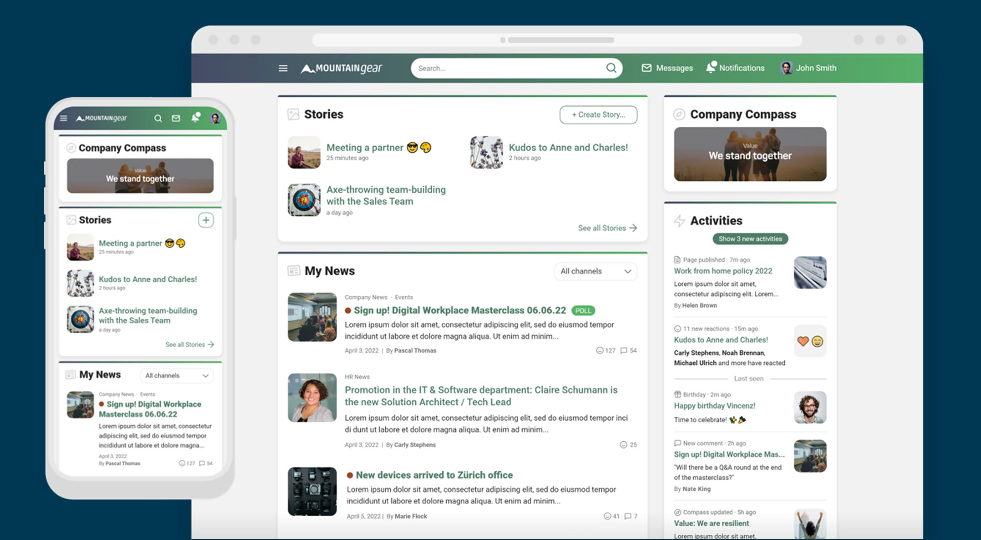Click the Notifications bell icon
The width and height of the screenshot is (981, 540).
coord(711,67)
